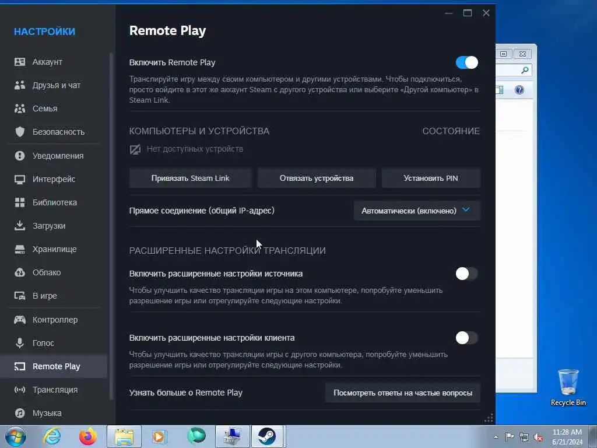
Task: Click the window resize grip at bottom corner
Action: [x=489, y=418]
